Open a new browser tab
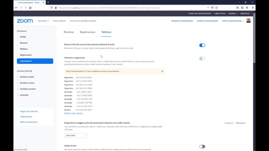Screen dimensions: 269x151 tap(48, 2)
